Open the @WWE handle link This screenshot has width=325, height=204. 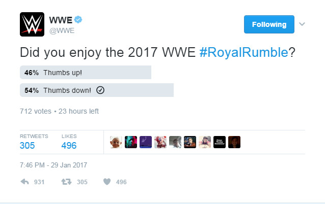pyautogui.click(x=62, y=30)
